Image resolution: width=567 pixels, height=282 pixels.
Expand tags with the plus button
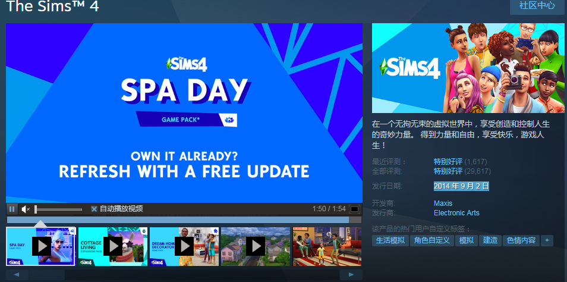547,240
